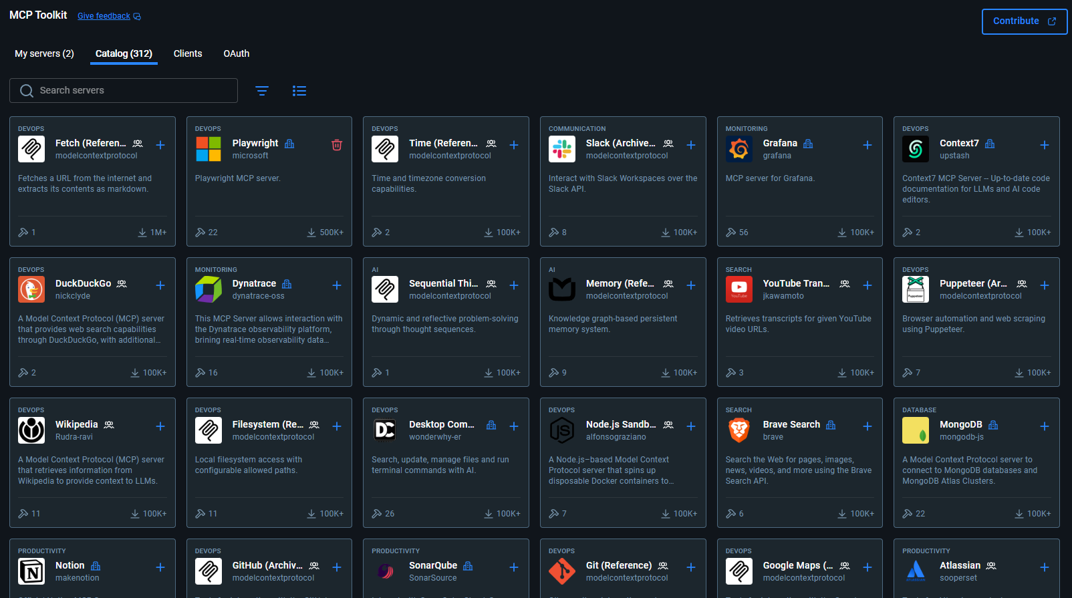Switch to the Clients tab
This screenshot has width=1072, height=598.
click(187, 53)
